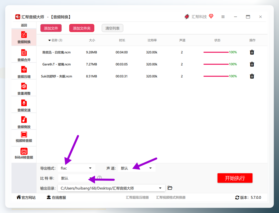Open the 音频转换 audio conversion tool
Image resolution: width=279 pixels, height=213 pixels.
click(24, 37)
